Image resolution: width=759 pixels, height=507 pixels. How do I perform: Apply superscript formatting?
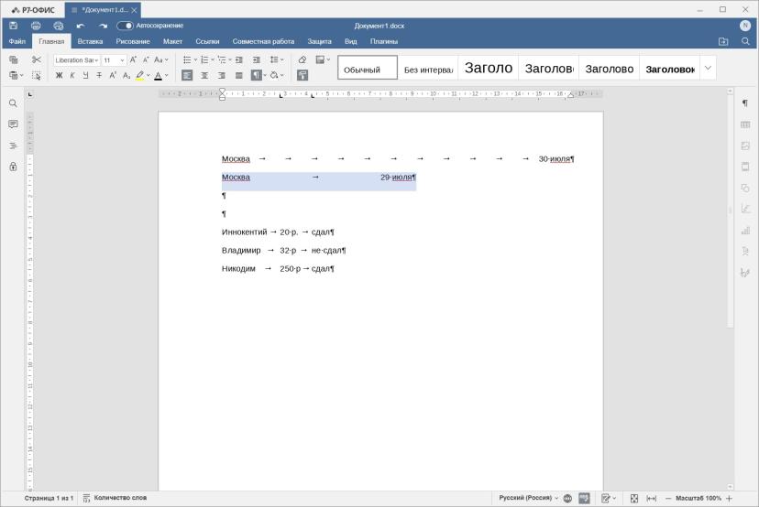pos(113,75)
